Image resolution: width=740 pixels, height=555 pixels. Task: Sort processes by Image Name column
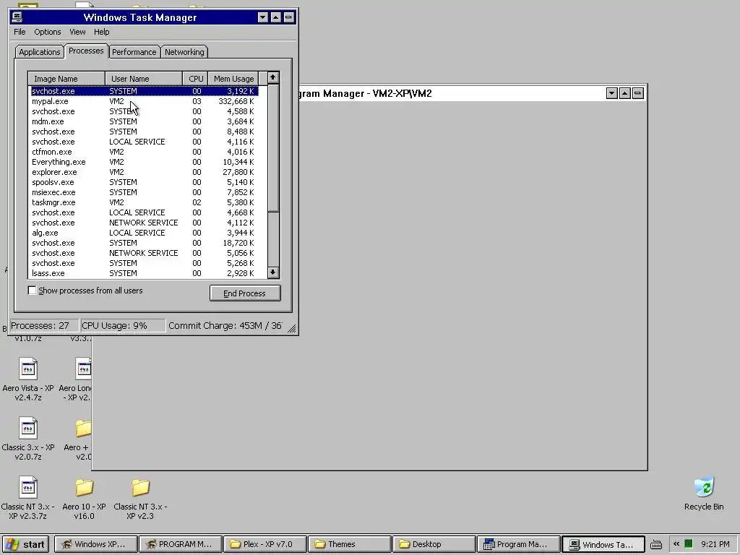66,78
